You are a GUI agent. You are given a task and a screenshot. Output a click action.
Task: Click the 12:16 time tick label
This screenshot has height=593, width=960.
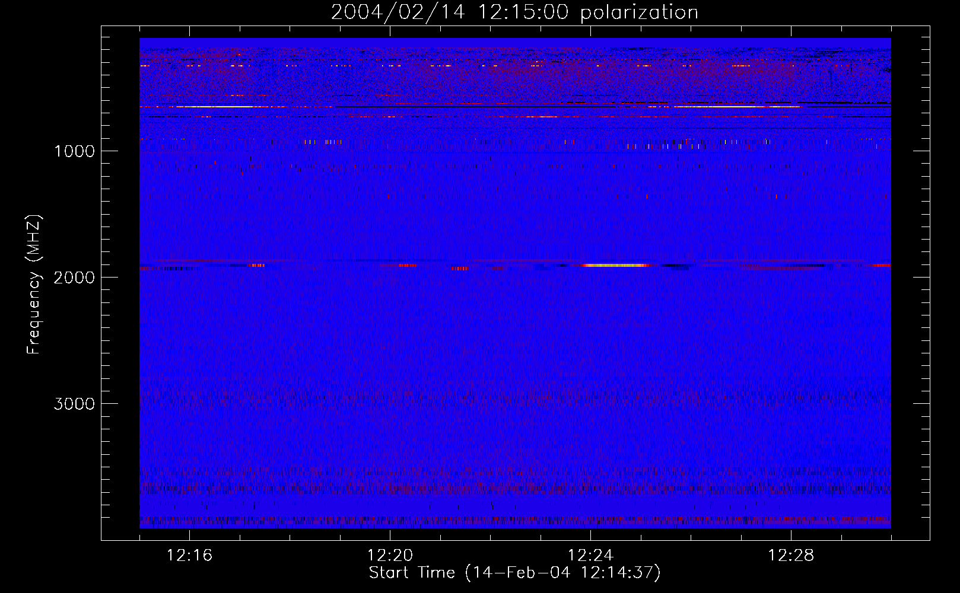coord(190,556)
